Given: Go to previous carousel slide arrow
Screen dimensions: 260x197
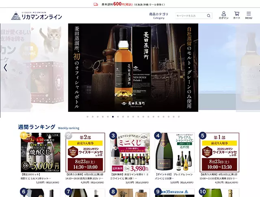Looking at the screenshot, I should pos(5,67).
